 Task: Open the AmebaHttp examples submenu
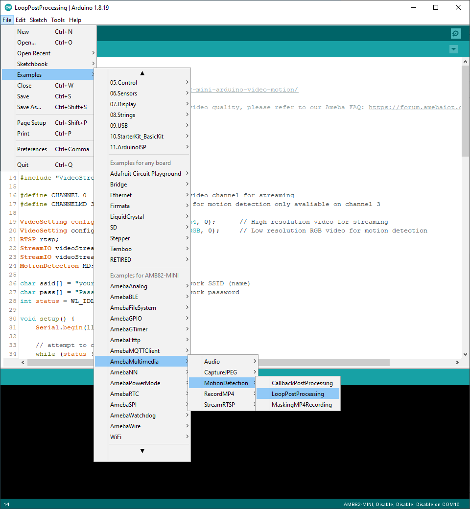coord(142,340)
